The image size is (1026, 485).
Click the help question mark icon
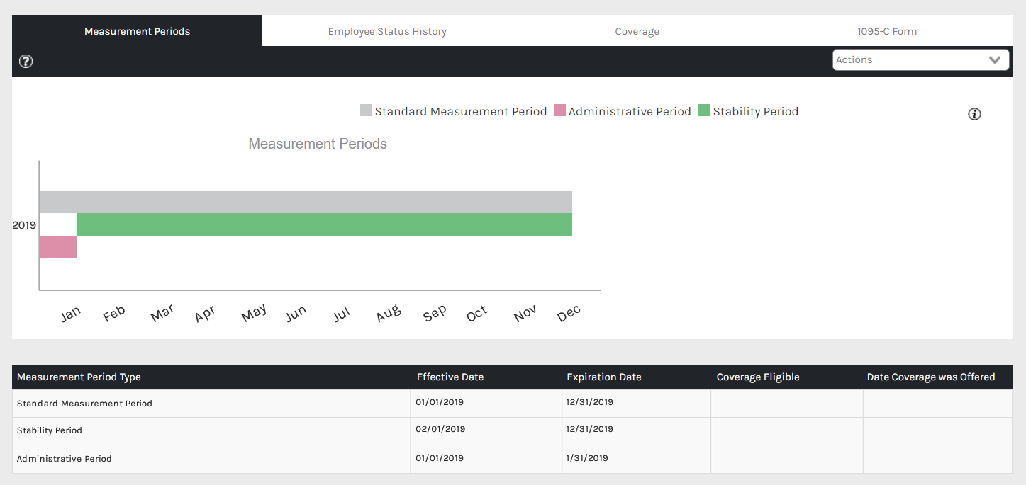[26, 62]
